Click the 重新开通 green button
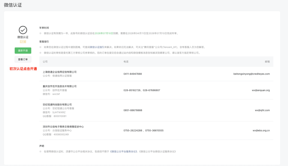The width and height of the screenshot is (288, 166). click(23, 51)
